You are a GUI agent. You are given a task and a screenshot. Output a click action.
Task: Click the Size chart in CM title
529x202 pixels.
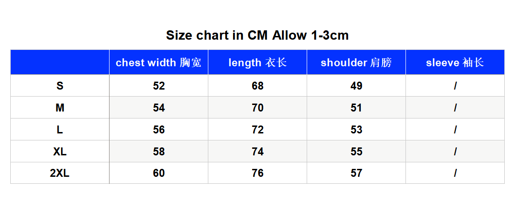point(257,35)
